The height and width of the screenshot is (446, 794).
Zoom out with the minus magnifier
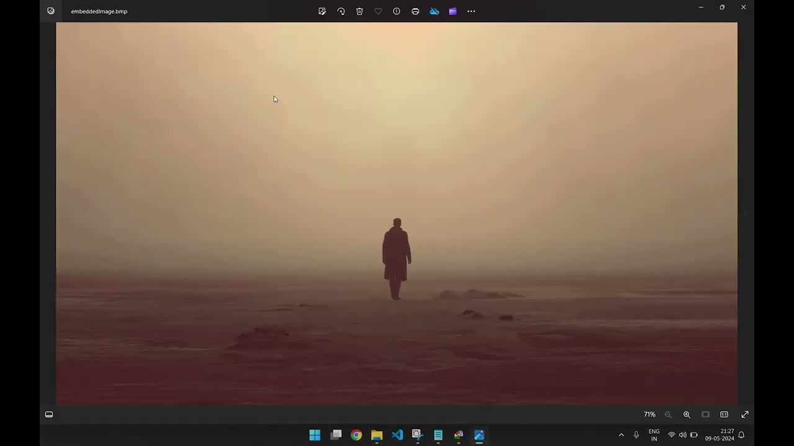pyautogui.click(x=668, y=414)
